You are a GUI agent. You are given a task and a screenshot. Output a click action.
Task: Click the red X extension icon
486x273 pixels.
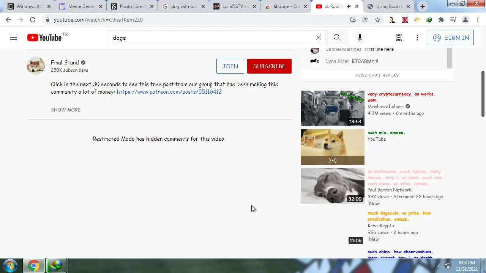(x=405, y=20)
